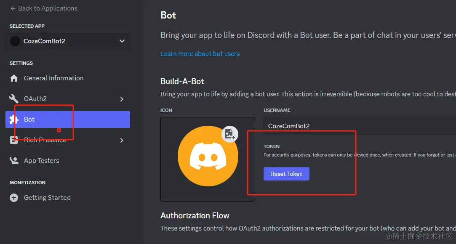Click the CozeComBot2 app avatar circle
This screenshot has height=244, width=456.
point(15,41)
